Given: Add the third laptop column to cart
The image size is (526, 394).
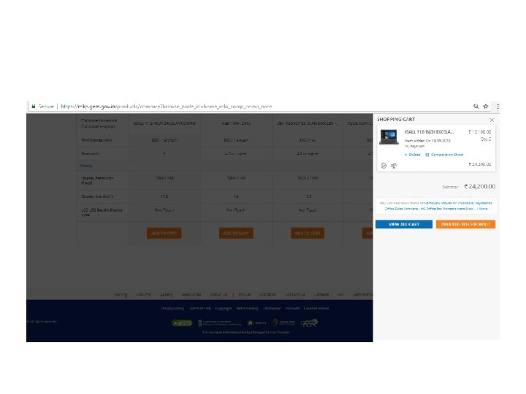Looking at the screenshot, I should point(308,233).
